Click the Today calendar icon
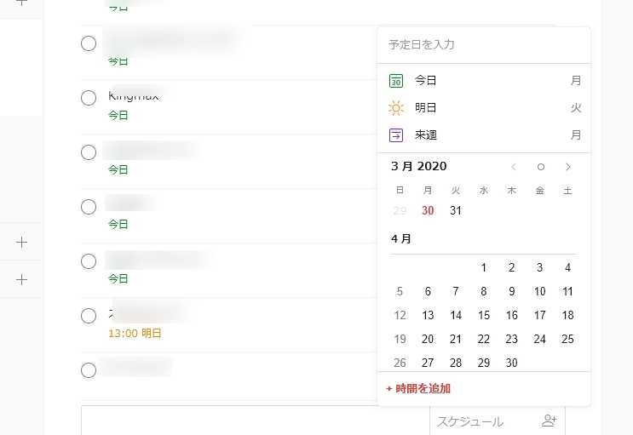Viewport: 633px width, 435px height. pos(396,81)
